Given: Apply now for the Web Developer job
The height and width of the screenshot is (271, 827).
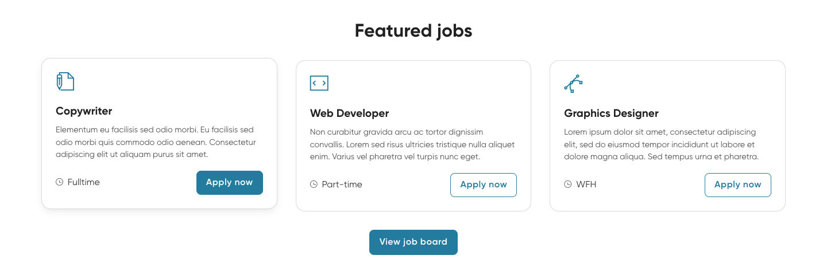Looking at the screenshot, I should (x=484, y=184).
